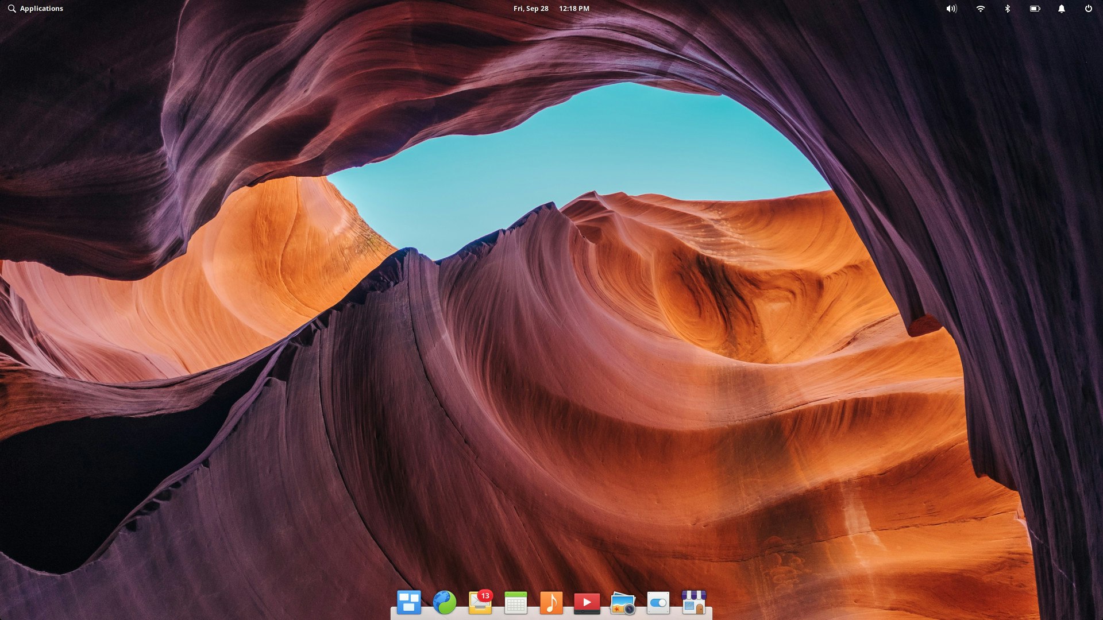Open the Bluetooth indicator menu
1103x620 pixels.
pyautogui.click(x=1007, y=8)
